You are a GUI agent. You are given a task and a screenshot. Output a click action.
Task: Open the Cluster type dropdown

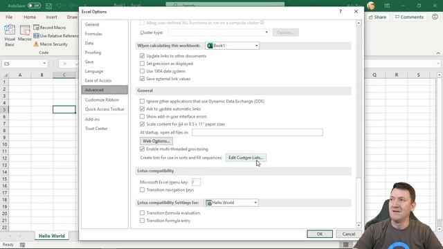(218, 33)
